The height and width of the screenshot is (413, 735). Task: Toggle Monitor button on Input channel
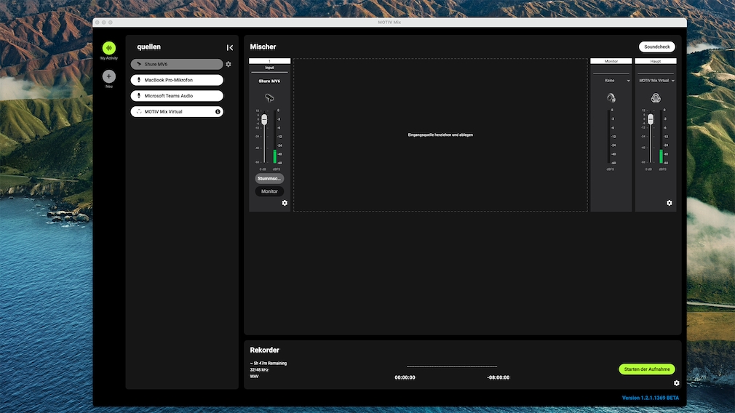tap(269, 191)
